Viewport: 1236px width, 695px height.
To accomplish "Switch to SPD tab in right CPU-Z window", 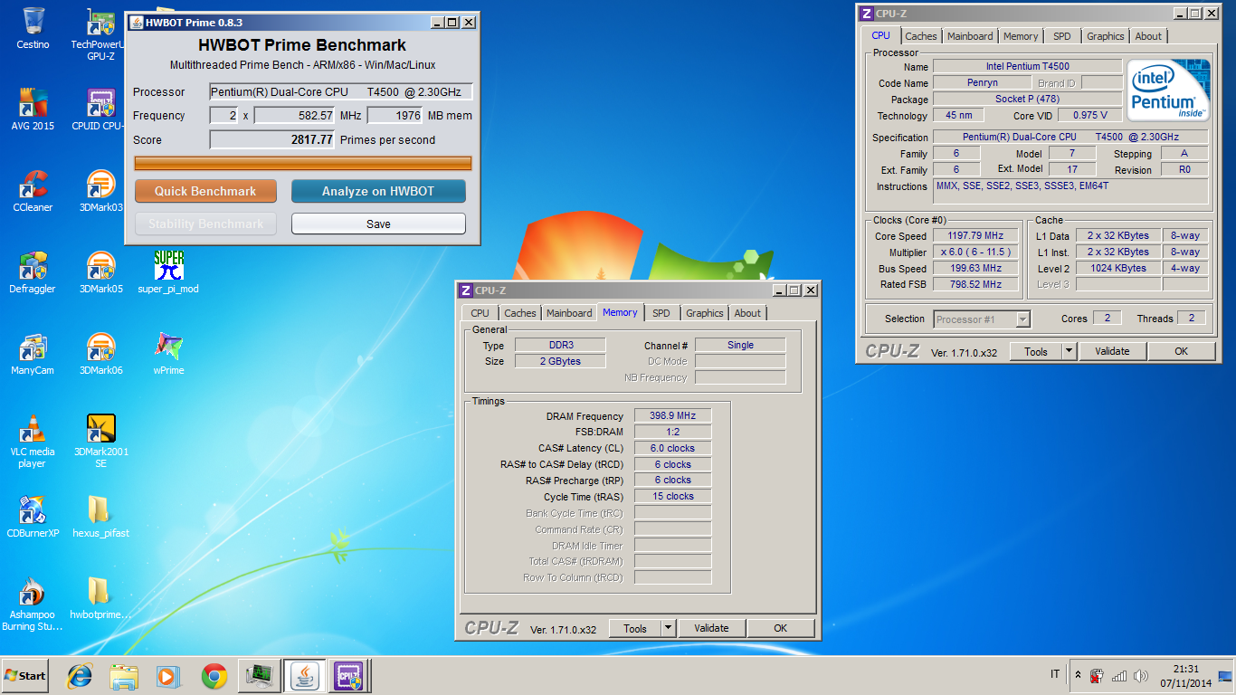I will coord(1062,36).
